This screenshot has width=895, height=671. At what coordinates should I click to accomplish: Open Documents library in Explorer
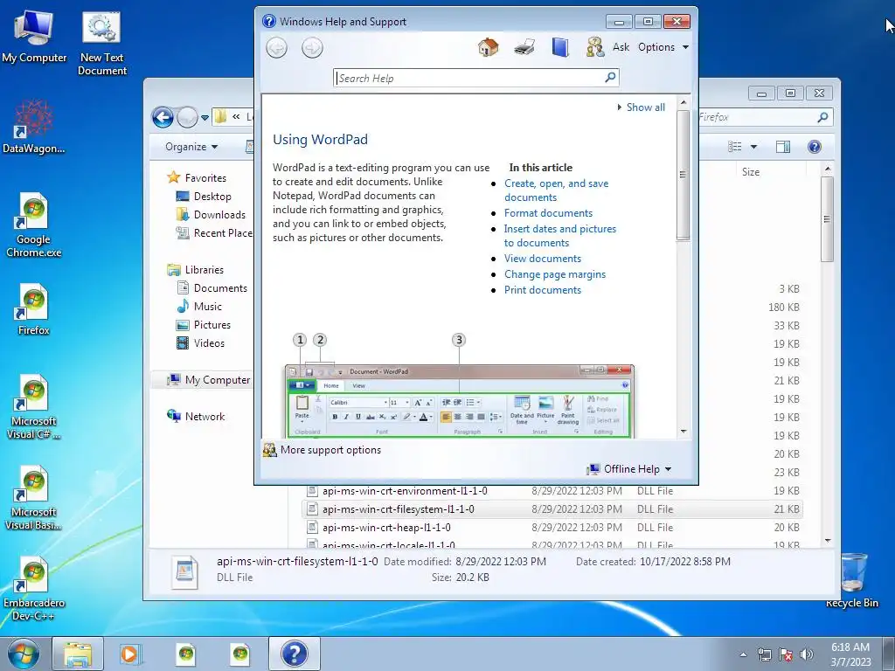(x=212, y=288)
